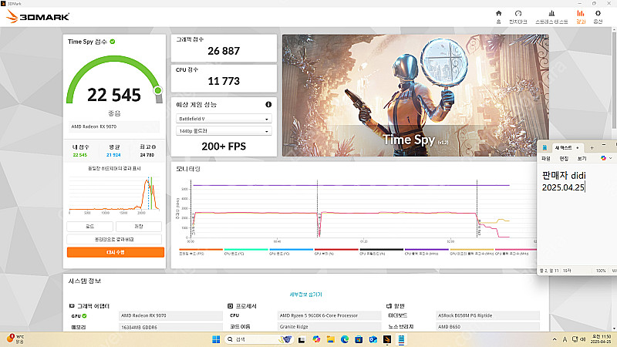The height and width of the screenshot is (347, 617).
Task: Open the Benchmarks gauge icon in 3DMark
Action: point(518,13)
